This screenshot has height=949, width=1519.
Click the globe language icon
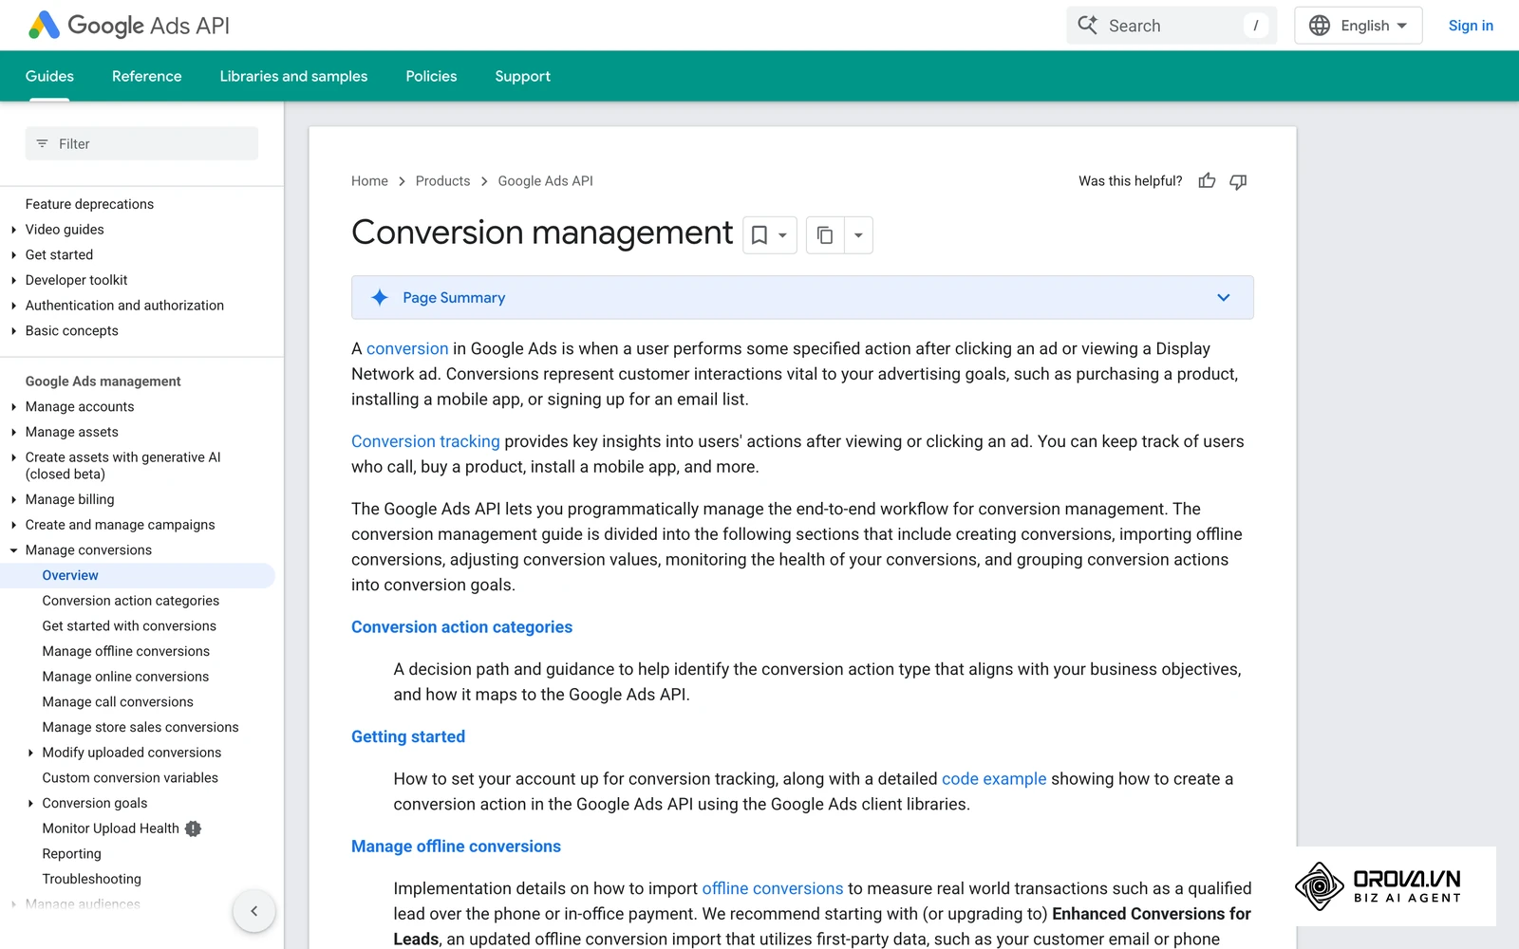[x=1320, y=26]
